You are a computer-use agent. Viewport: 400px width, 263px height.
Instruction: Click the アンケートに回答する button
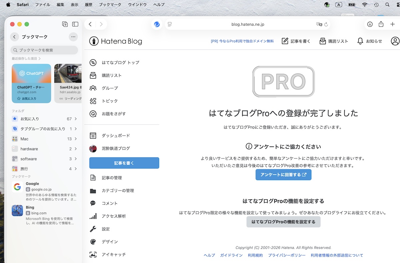coord(283,175)
